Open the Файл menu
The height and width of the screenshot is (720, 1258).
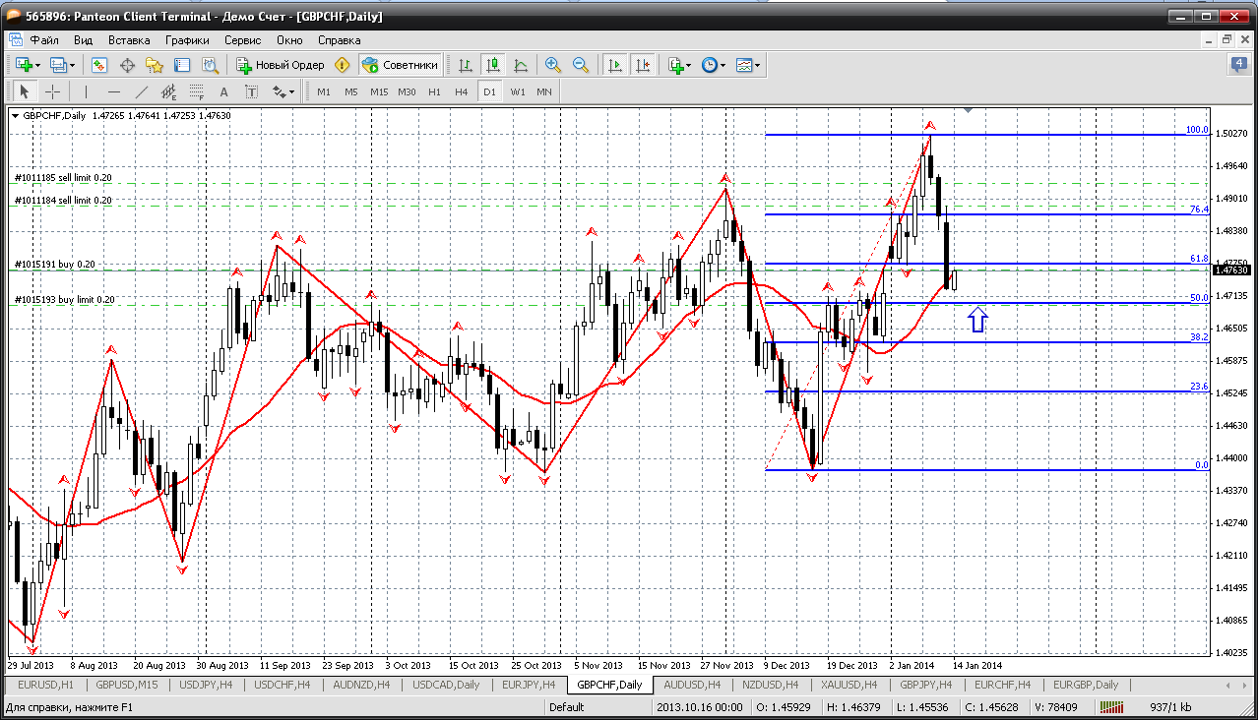[x=44, y=40]
